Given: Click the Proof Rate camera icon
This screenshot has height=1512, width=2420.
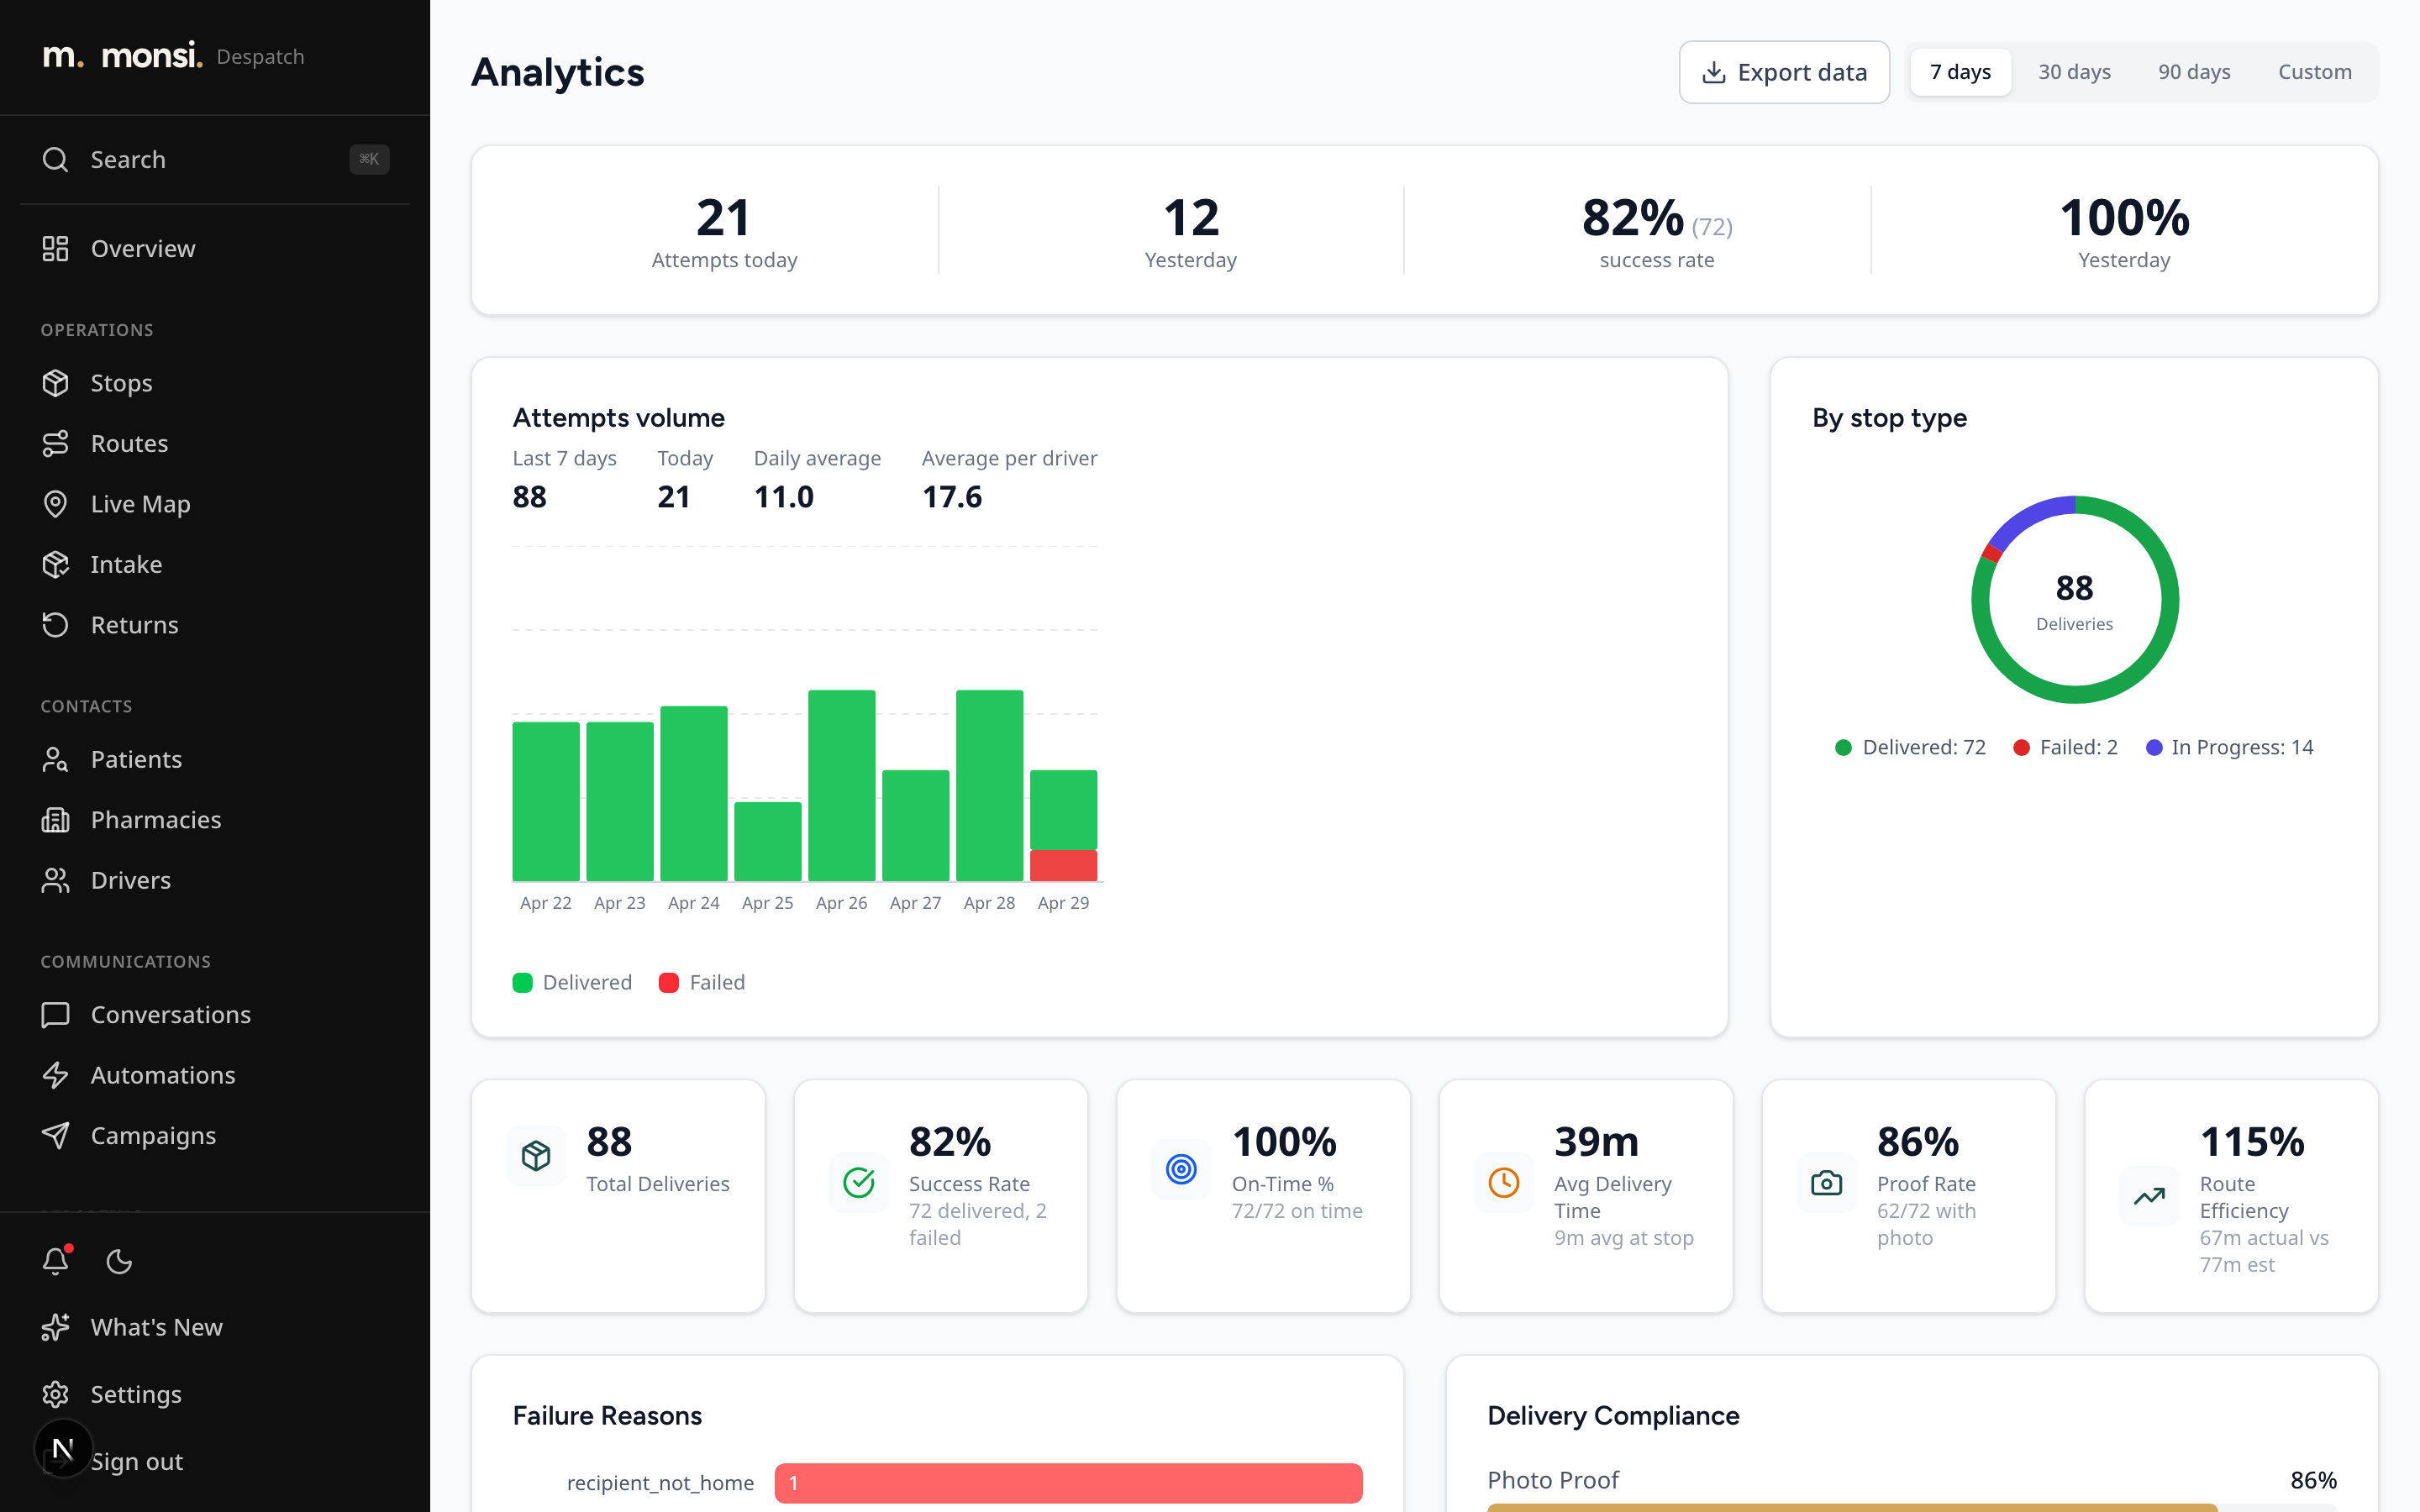Looking at the screenshot, I should click(1827, 1183).
